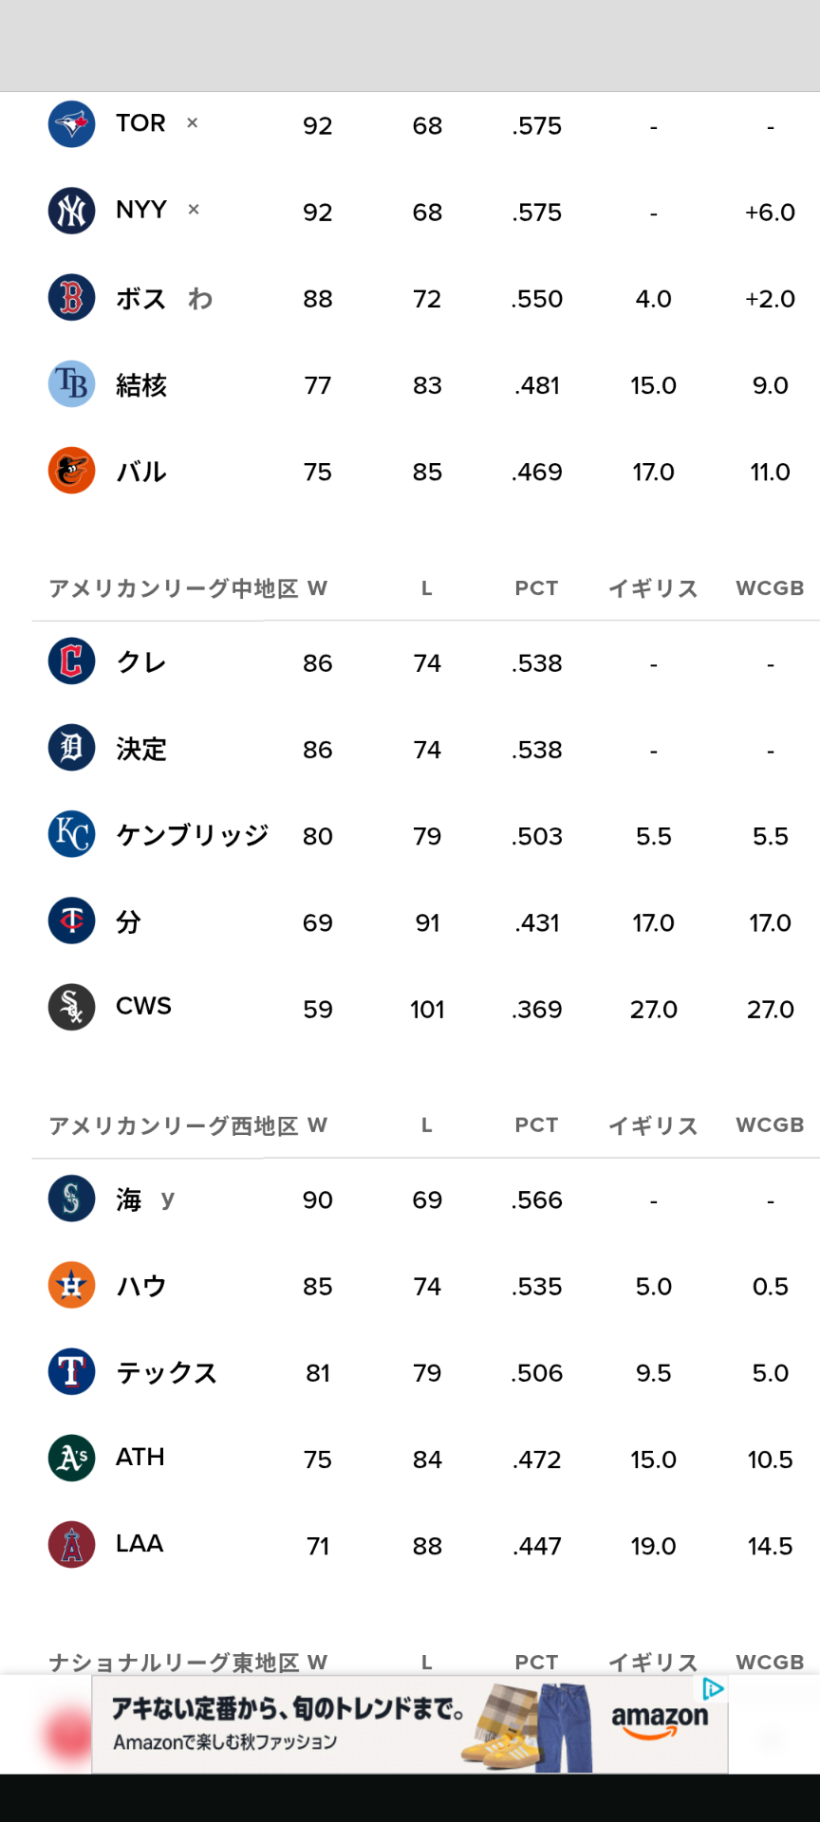This screenshot has width=820, height=1822.
Task: Open the CWS team link
Action: (x=143, y=1006)
